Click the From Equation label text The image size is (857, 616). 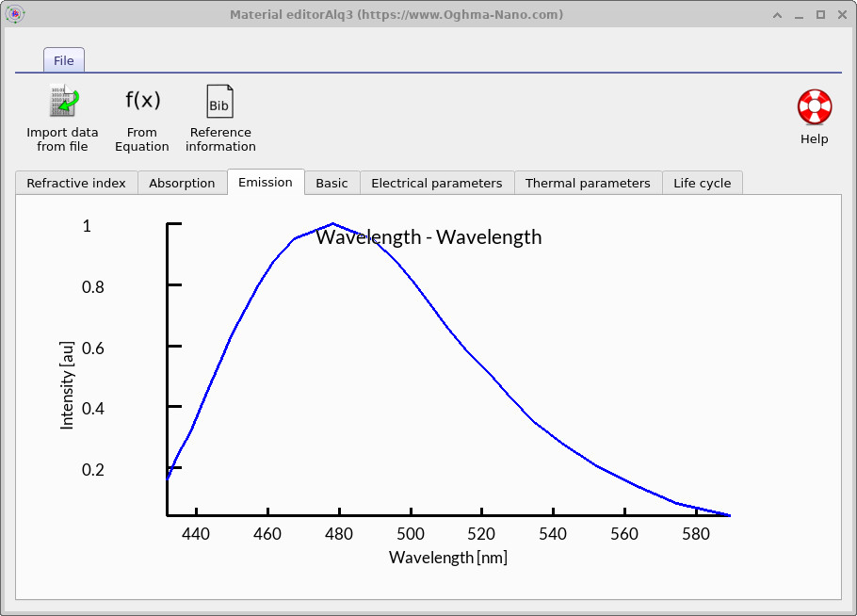pos(141,139)
